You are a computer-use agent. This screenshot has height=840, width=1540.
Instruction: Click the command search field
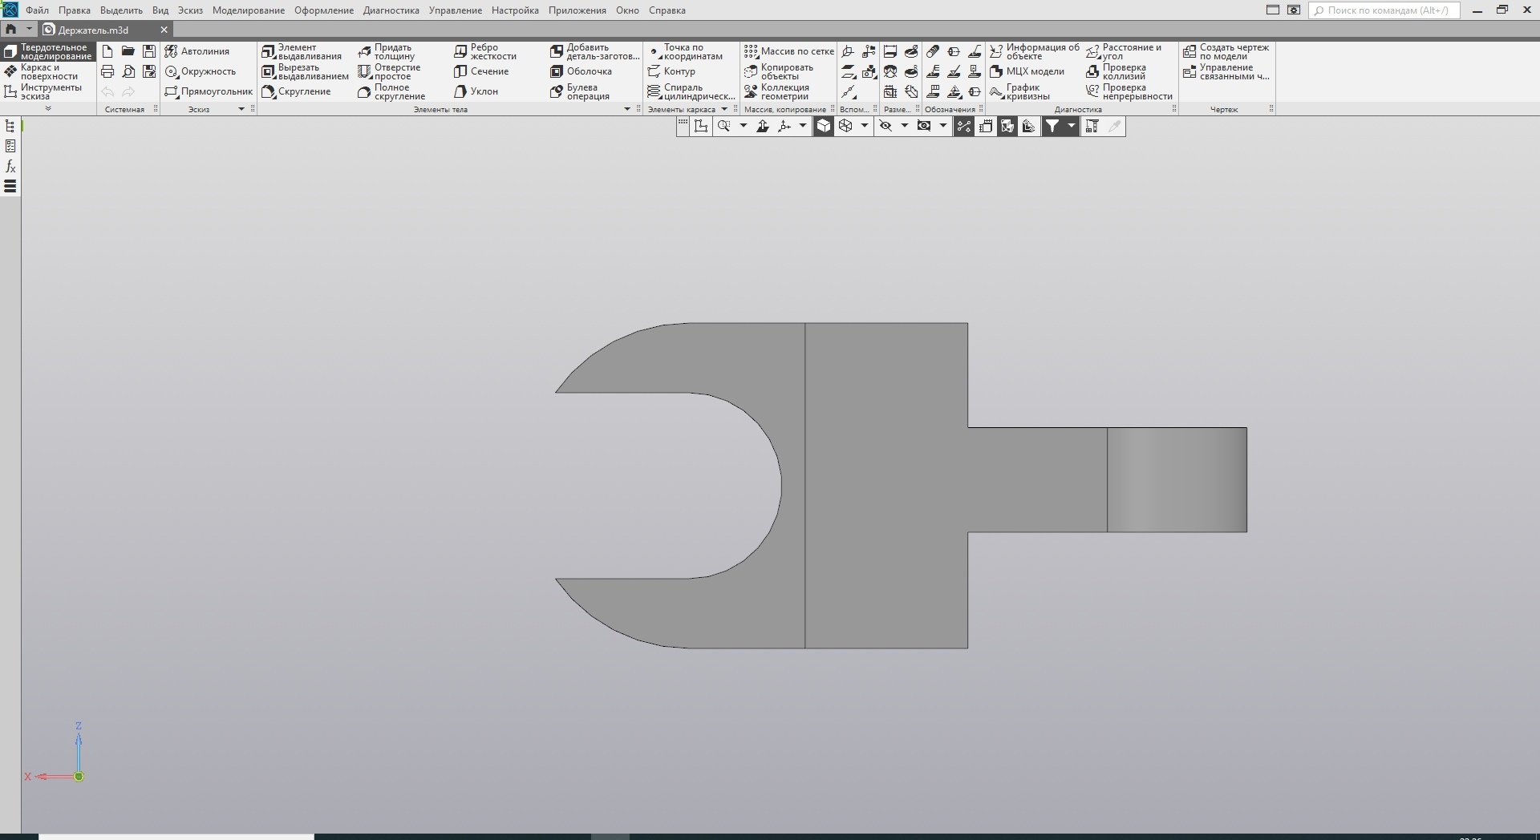pos(1386,10)
